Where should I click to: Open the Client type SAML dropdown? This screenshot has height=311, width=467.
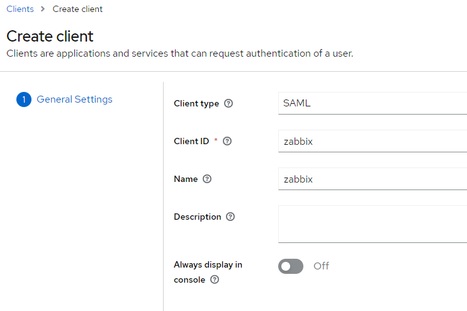(x=371, y=103)
